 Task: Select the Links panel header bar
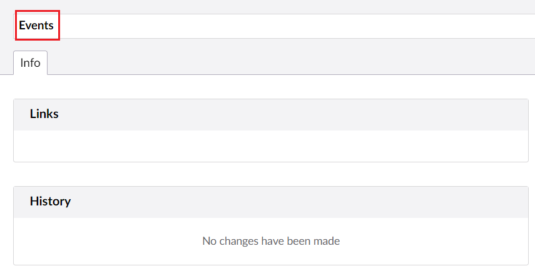(270, 115)
